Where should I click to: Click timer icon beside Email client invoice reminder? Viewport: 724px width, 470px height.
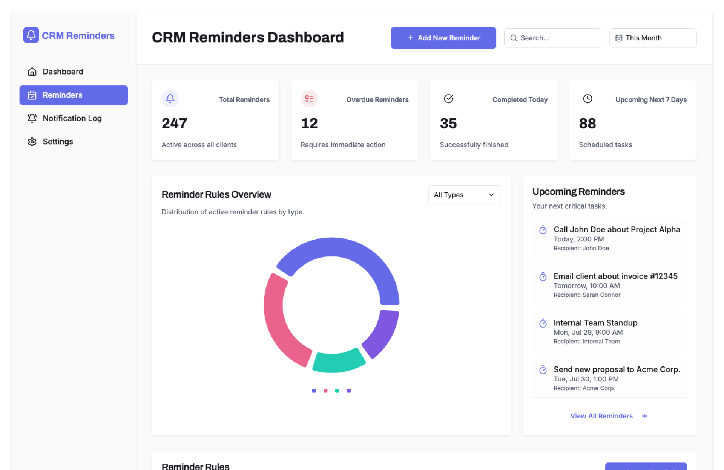coord(543,277)
